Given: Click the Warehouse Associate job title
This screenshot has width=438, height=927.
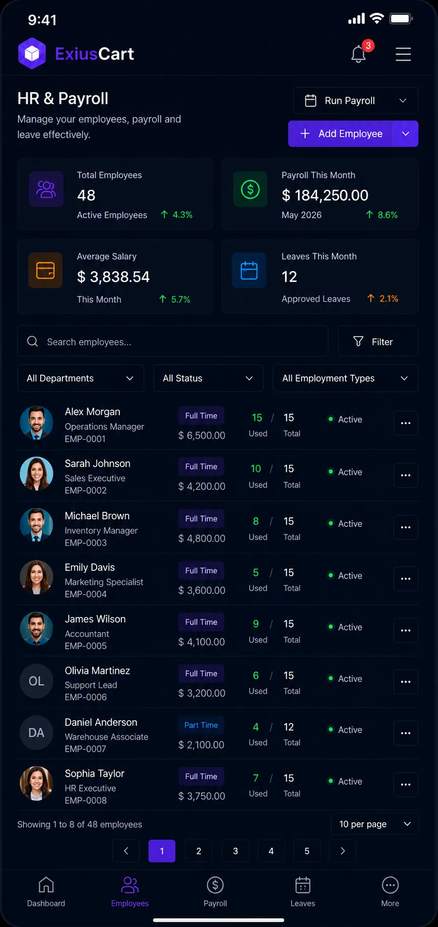Looking at the screenshot, I should (x=107, y=737).
